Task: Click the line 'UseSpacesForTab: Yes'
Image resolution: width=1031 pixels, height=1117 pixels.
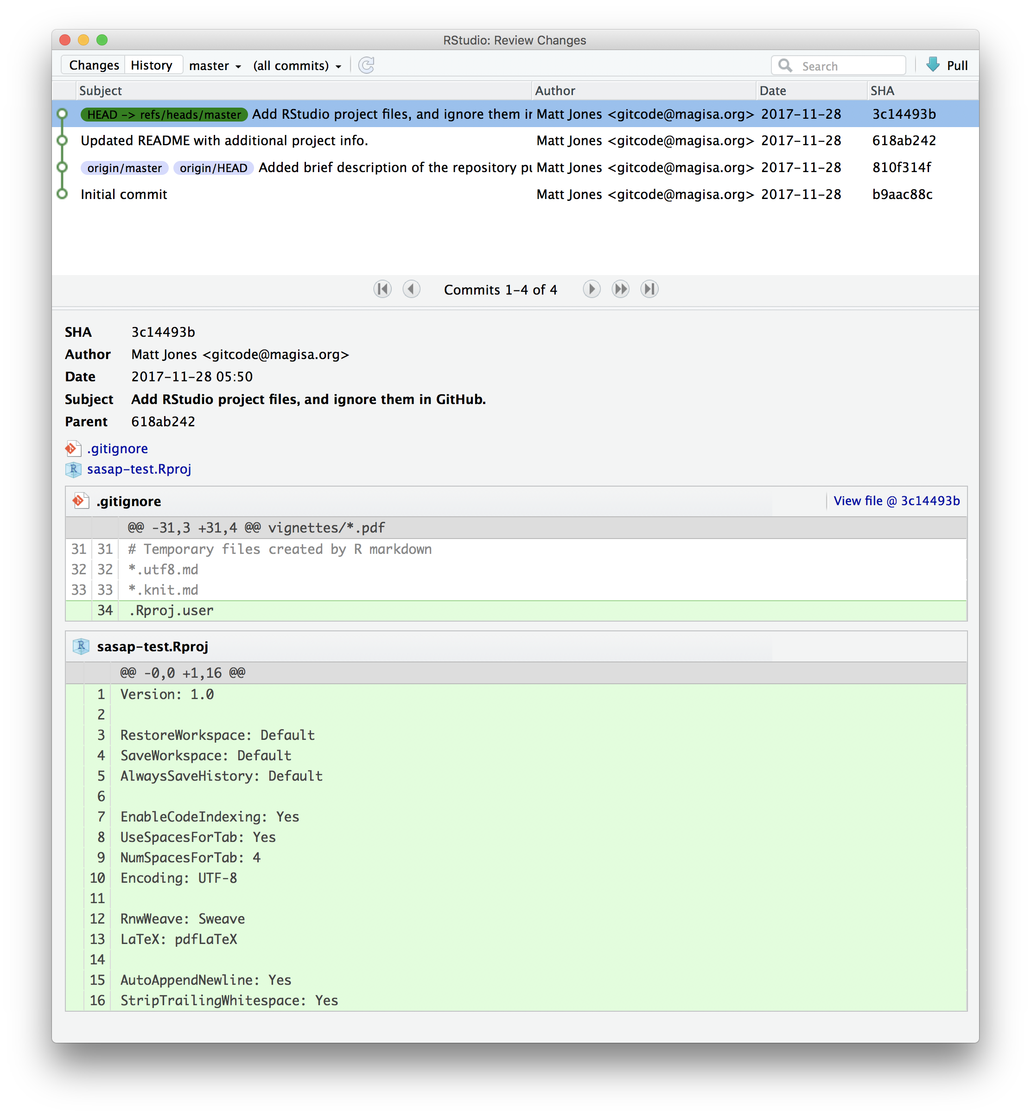Action: coord(516,837)
